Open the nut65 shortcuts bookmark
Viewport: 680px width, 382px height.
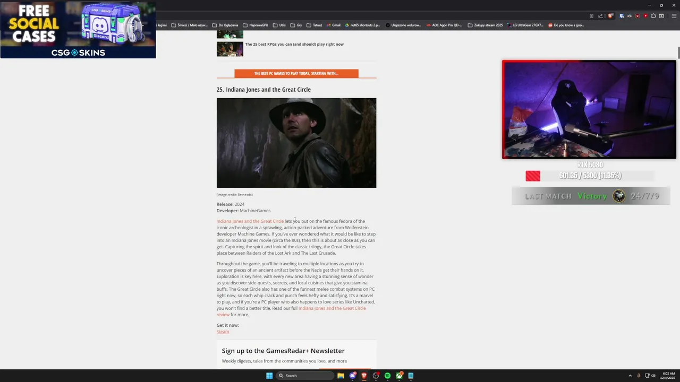point(362,25)
